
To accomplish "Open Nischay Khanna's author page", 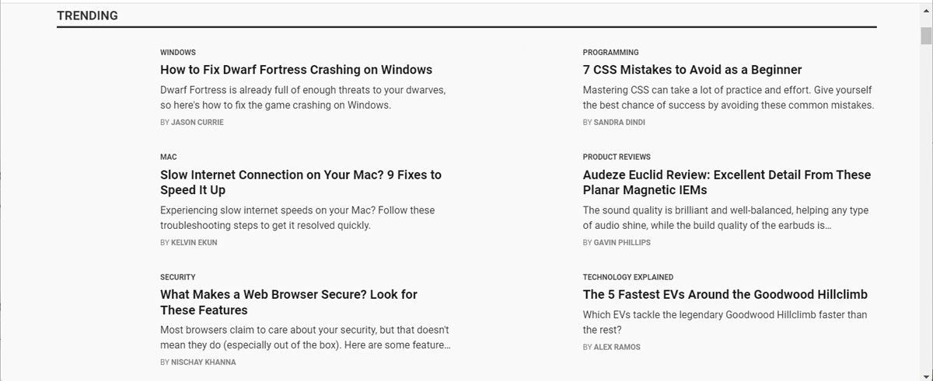I will (203, 362).
